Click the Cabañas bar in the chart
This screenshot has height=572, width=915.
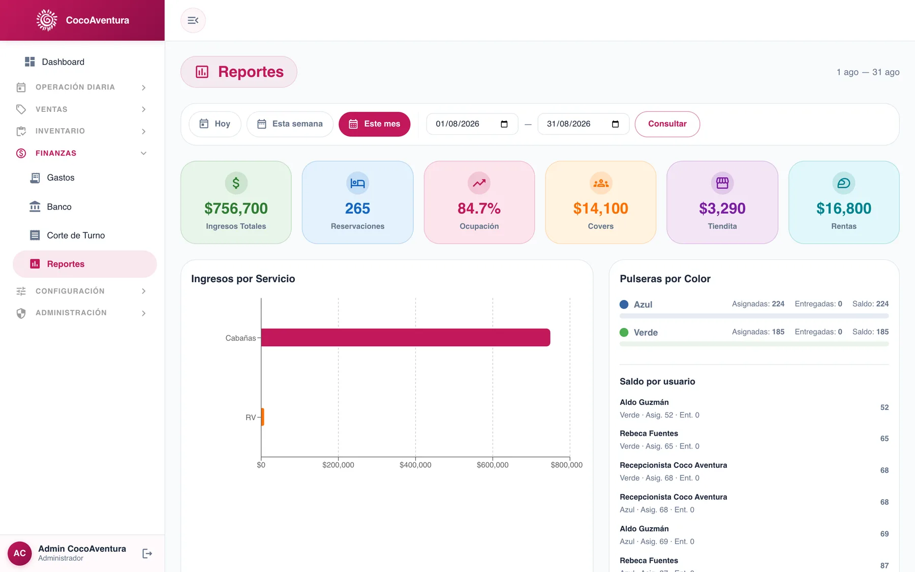click(x=406, y=338)
